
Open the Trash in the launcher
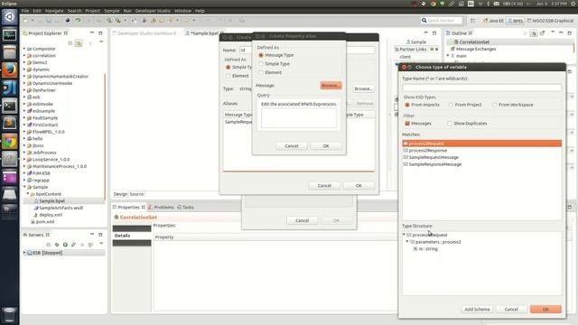click(10, 314)
